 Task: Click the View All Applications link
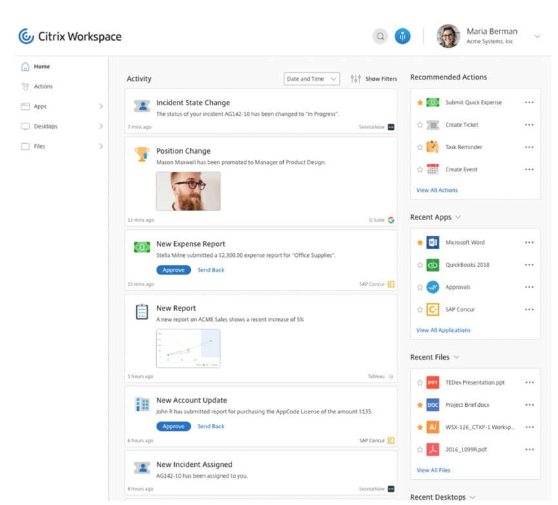443,330
